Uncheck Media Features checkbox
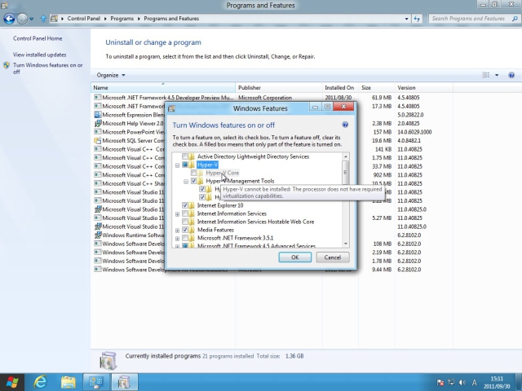This screenshot has width=522, height=391. point(185,230)
